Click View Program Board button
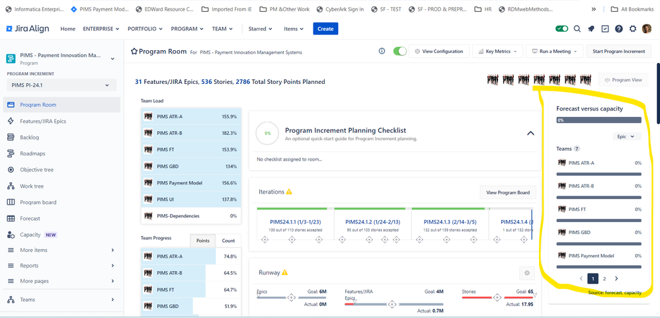This screenshot has height=318, width=660. (x=508, y=192)
